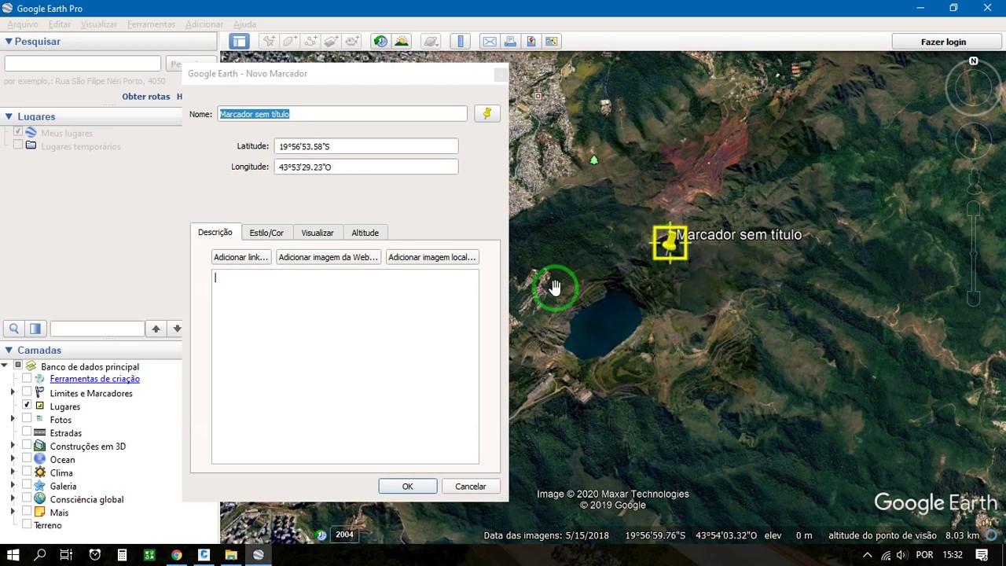This screenshot has width=1006, height=566.
Task: Collapse Banco de dados principal tree
Action: [5, 366]
